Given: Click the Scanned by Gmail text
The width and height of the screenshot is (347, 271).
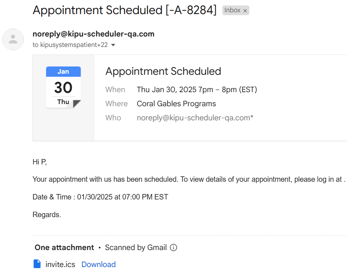Looking at the screenshot, I should pos(136,248).
